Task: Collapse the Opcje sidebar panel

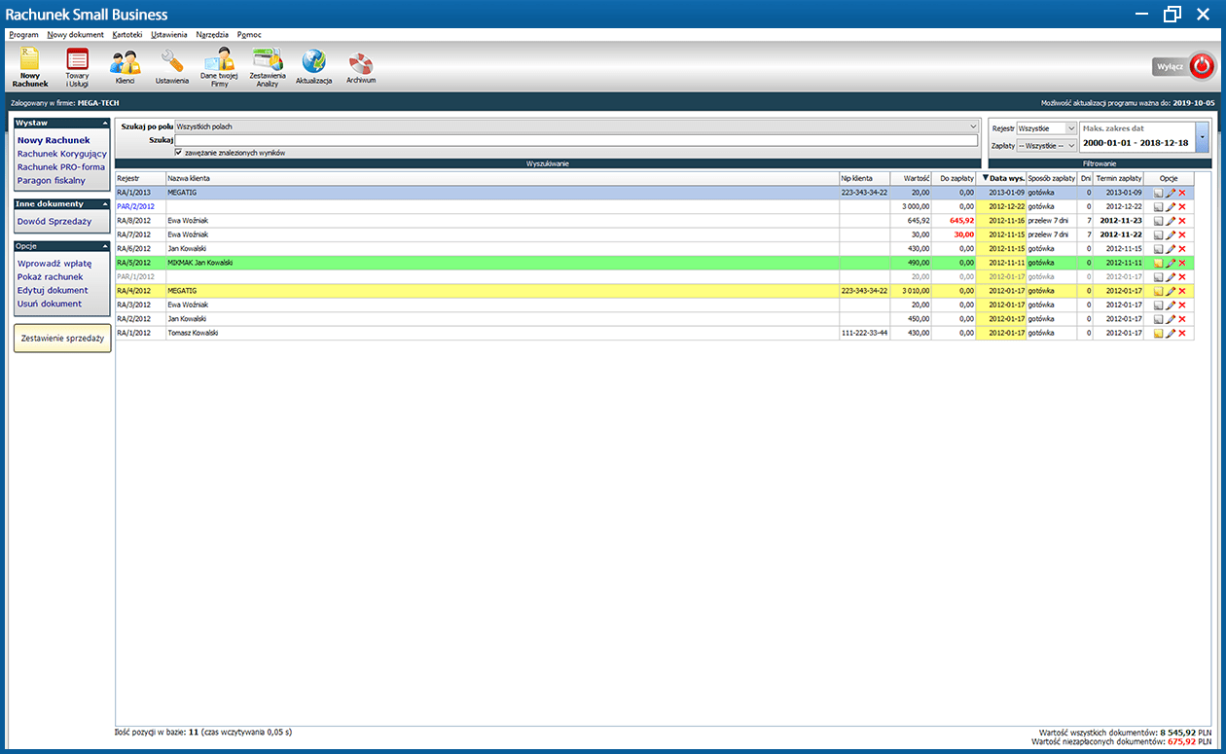Action: click(x=103, y=246)
